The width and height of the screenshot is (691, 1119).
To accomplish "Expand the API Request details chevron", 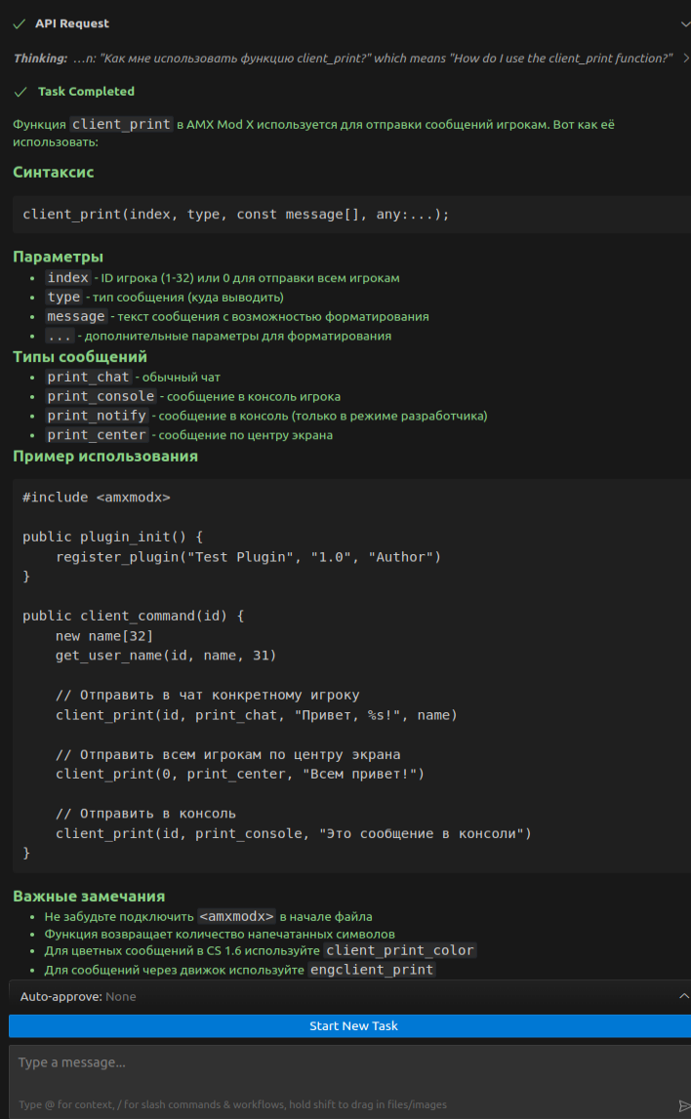I will [685, 23].
